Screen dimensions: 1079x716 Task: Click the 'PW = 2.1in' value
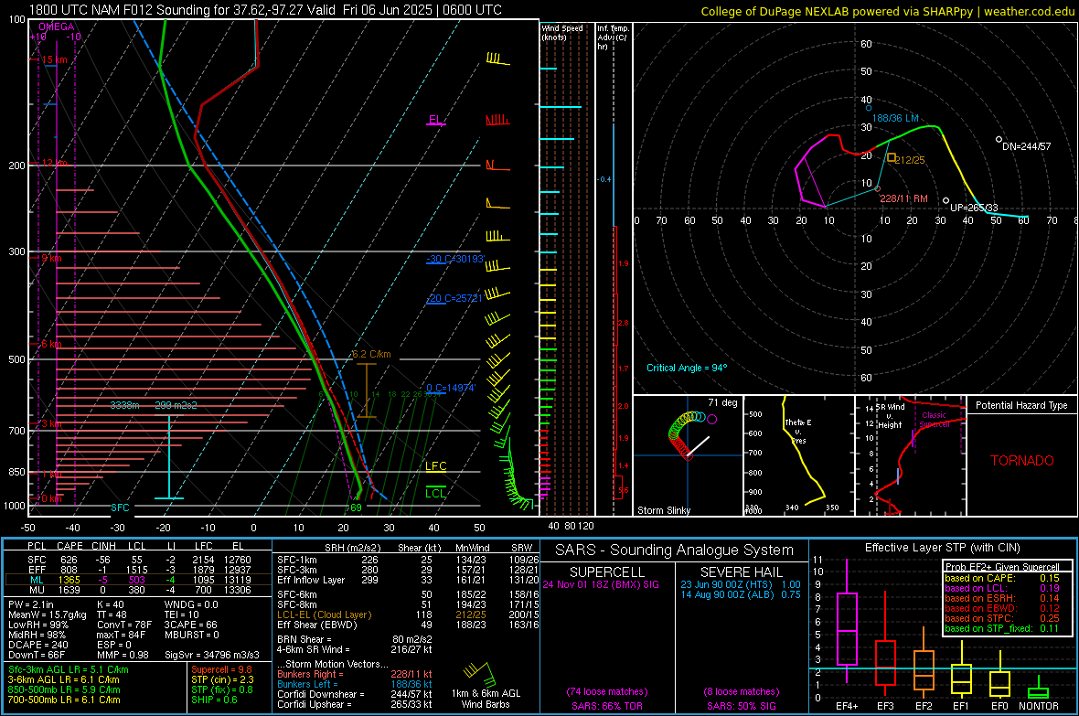click(x=31, y=604)
